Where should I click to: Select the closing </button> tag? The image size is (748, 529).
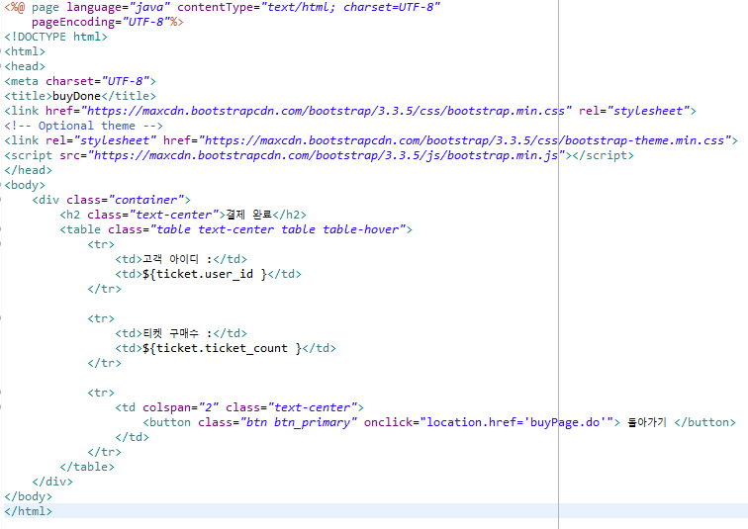point(704,422)
